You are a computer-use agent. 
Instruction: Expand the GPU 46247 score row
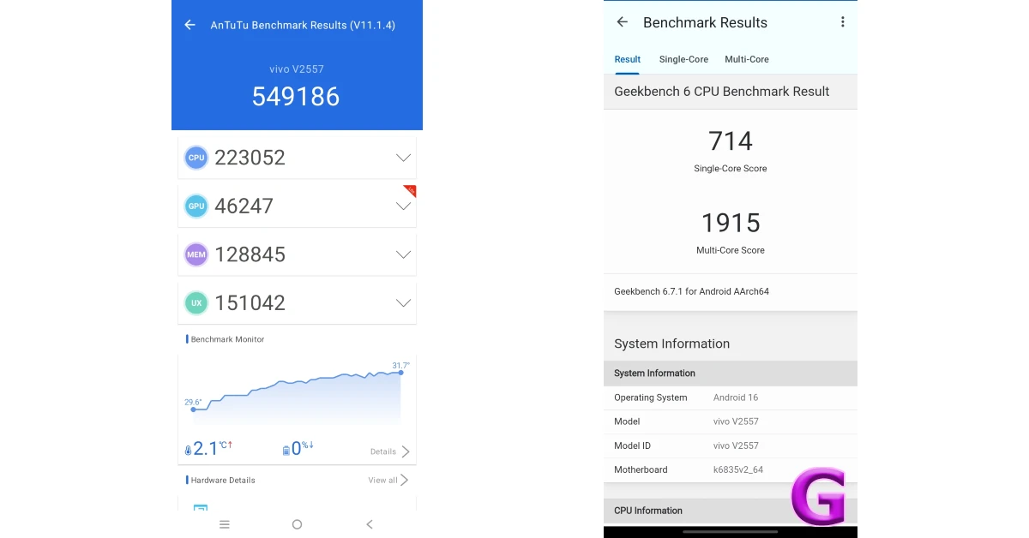(x=403, y=206)
